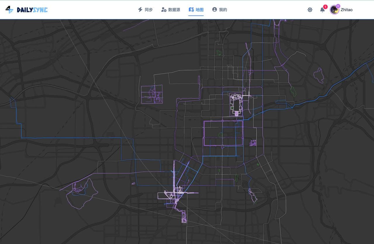Click the Zhitao username
374x244 pixels.
point(347,10)
